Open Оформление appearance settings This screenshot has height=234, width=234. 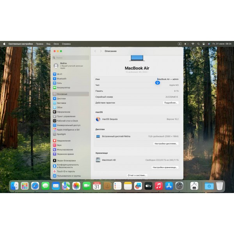[x=62, y=112]
